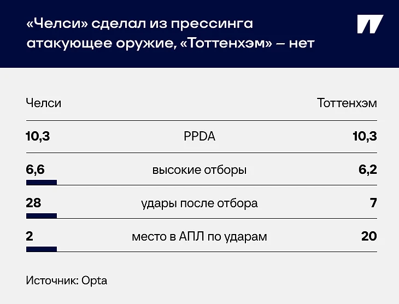Viewport: 399px width, 304px height.
Task: Click the headline about Челси pressing
Action: coord(171,33)
